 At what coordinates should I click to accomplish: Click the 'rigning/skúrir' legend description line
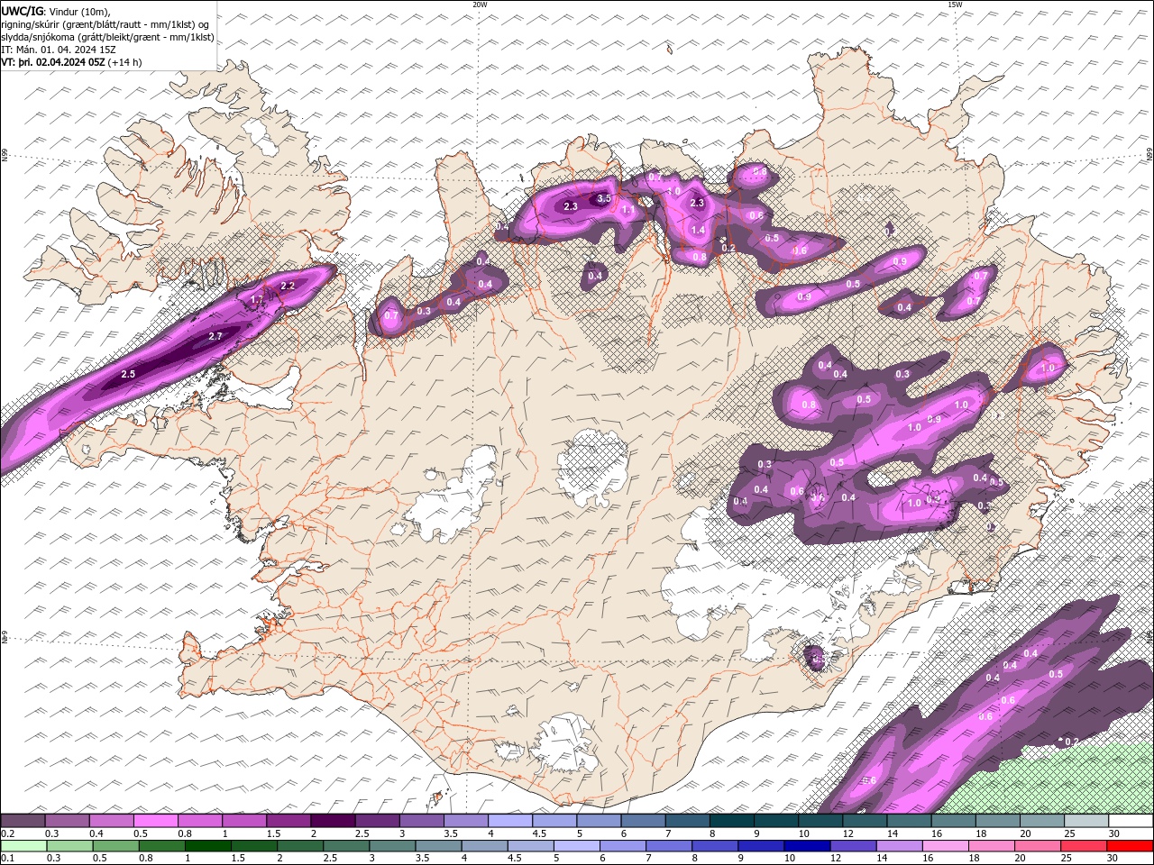click(x=106, y=24)
